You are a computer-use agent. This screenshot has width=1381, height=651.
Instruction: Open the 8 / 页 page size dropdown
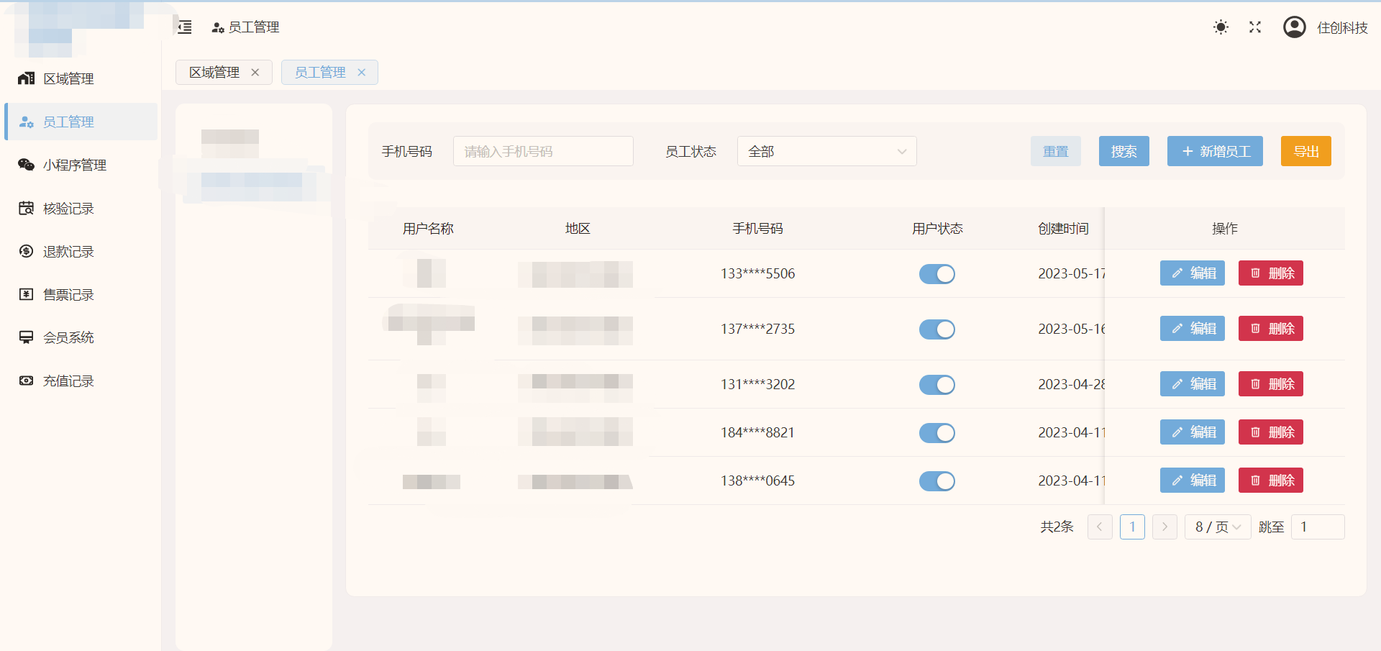click(x=1218, y=527)
